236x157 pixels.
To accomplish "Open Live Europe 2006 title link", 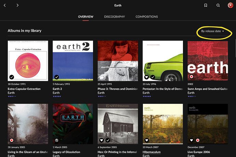I will 199,152.
